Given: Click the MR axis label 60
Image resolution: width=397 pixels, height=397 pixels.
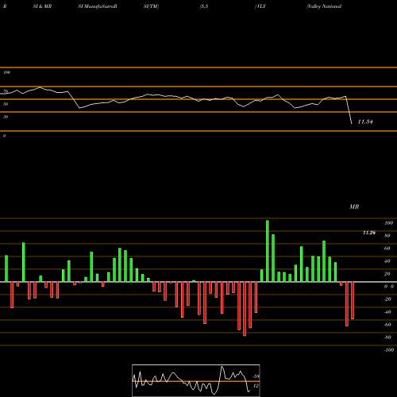Looking at the screenshot, I should (x=387, y=249).
